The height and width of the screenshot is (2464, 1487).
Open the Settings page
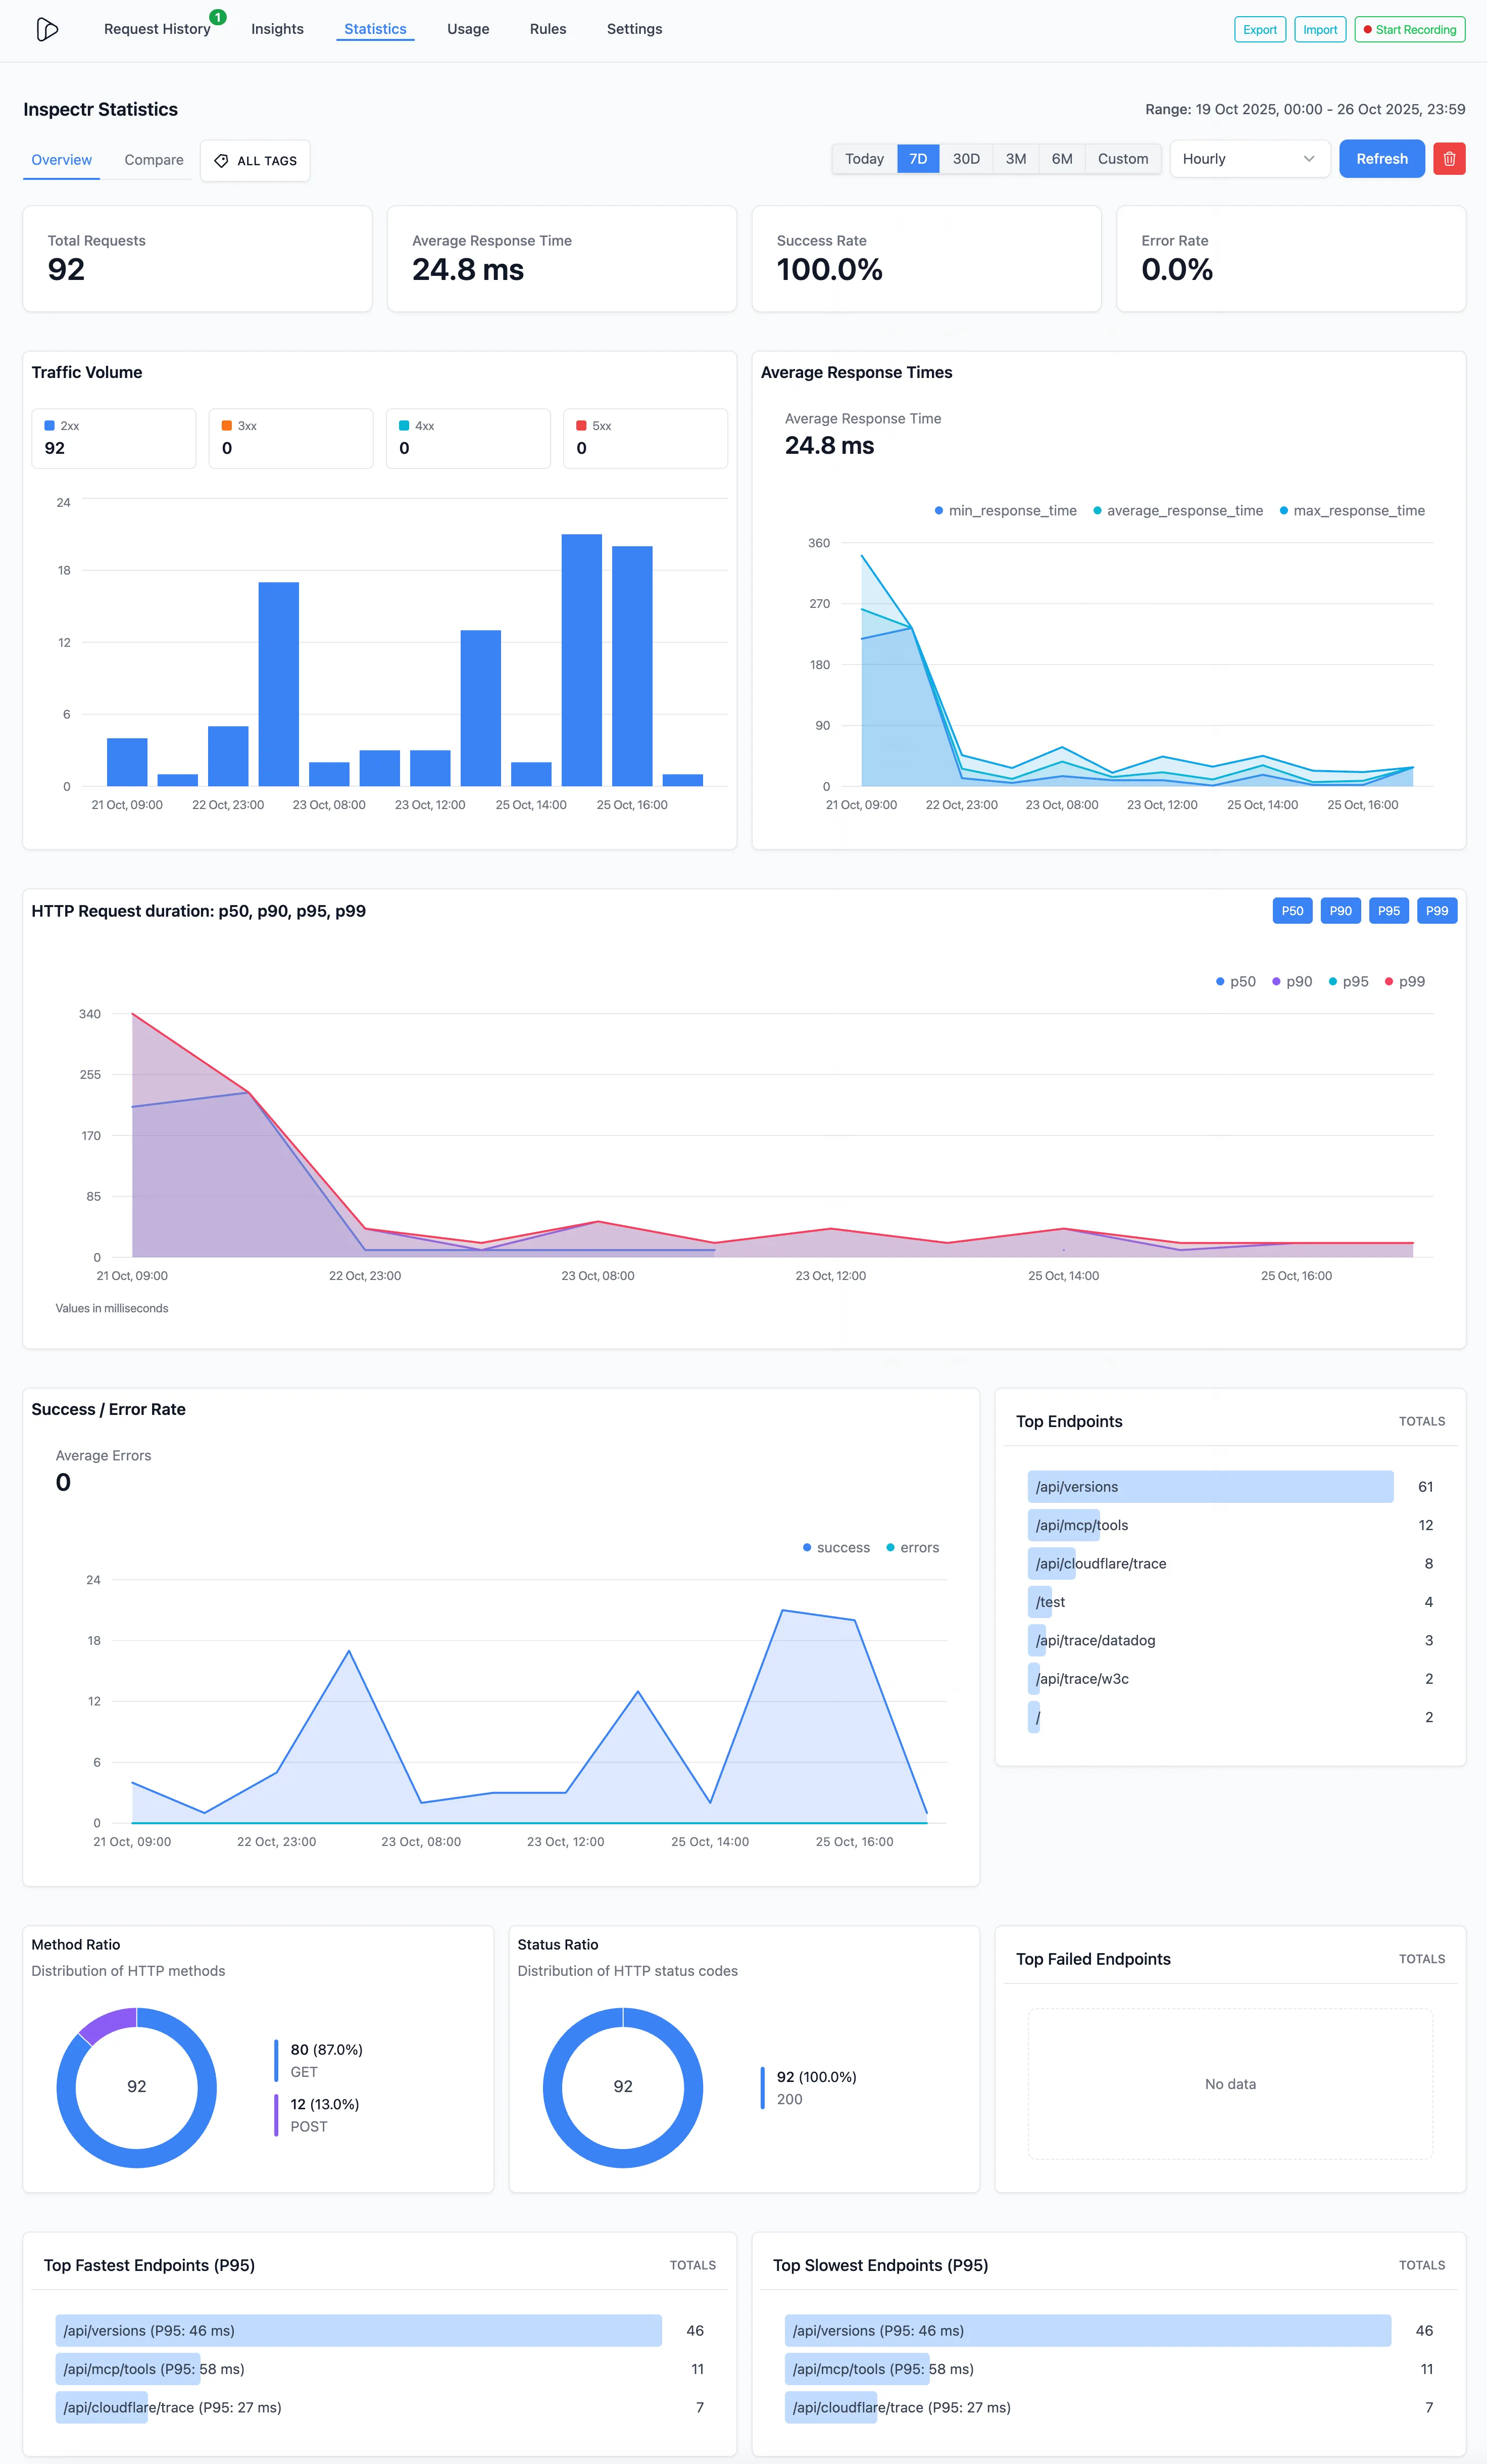point(633,29)
